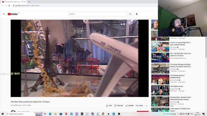Open a new browser tab with plus
The image size is (207, 116).
pos(29,2)
